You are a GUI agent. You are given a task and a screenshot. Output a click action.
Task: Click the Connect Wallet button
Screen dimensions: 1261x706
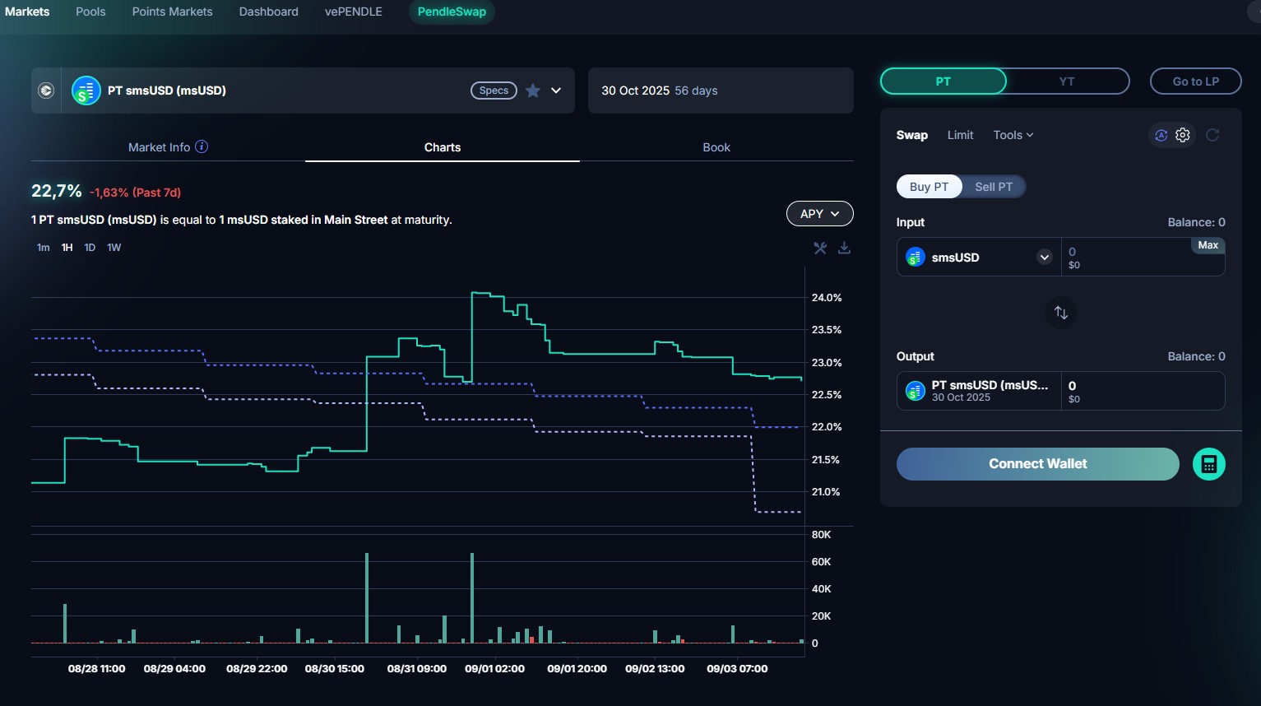point(1038,464)
